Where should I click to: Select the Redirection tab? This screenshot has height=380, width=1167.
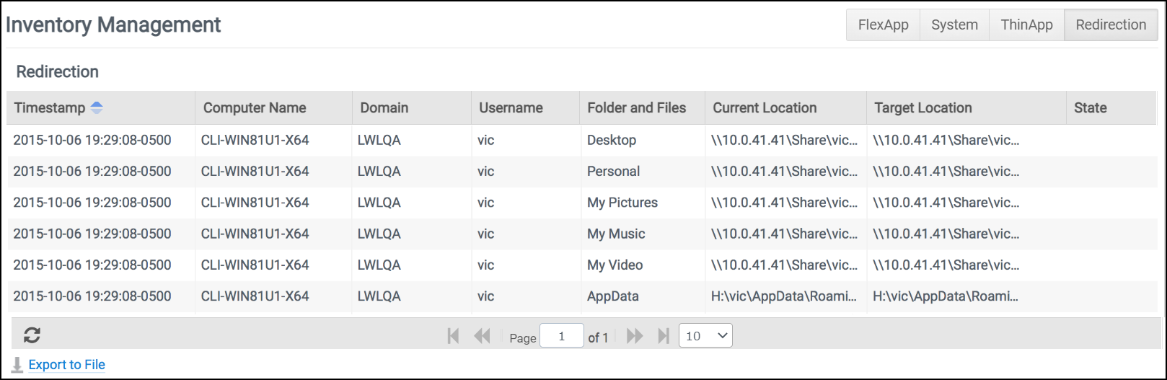(x=1111, y=25)
